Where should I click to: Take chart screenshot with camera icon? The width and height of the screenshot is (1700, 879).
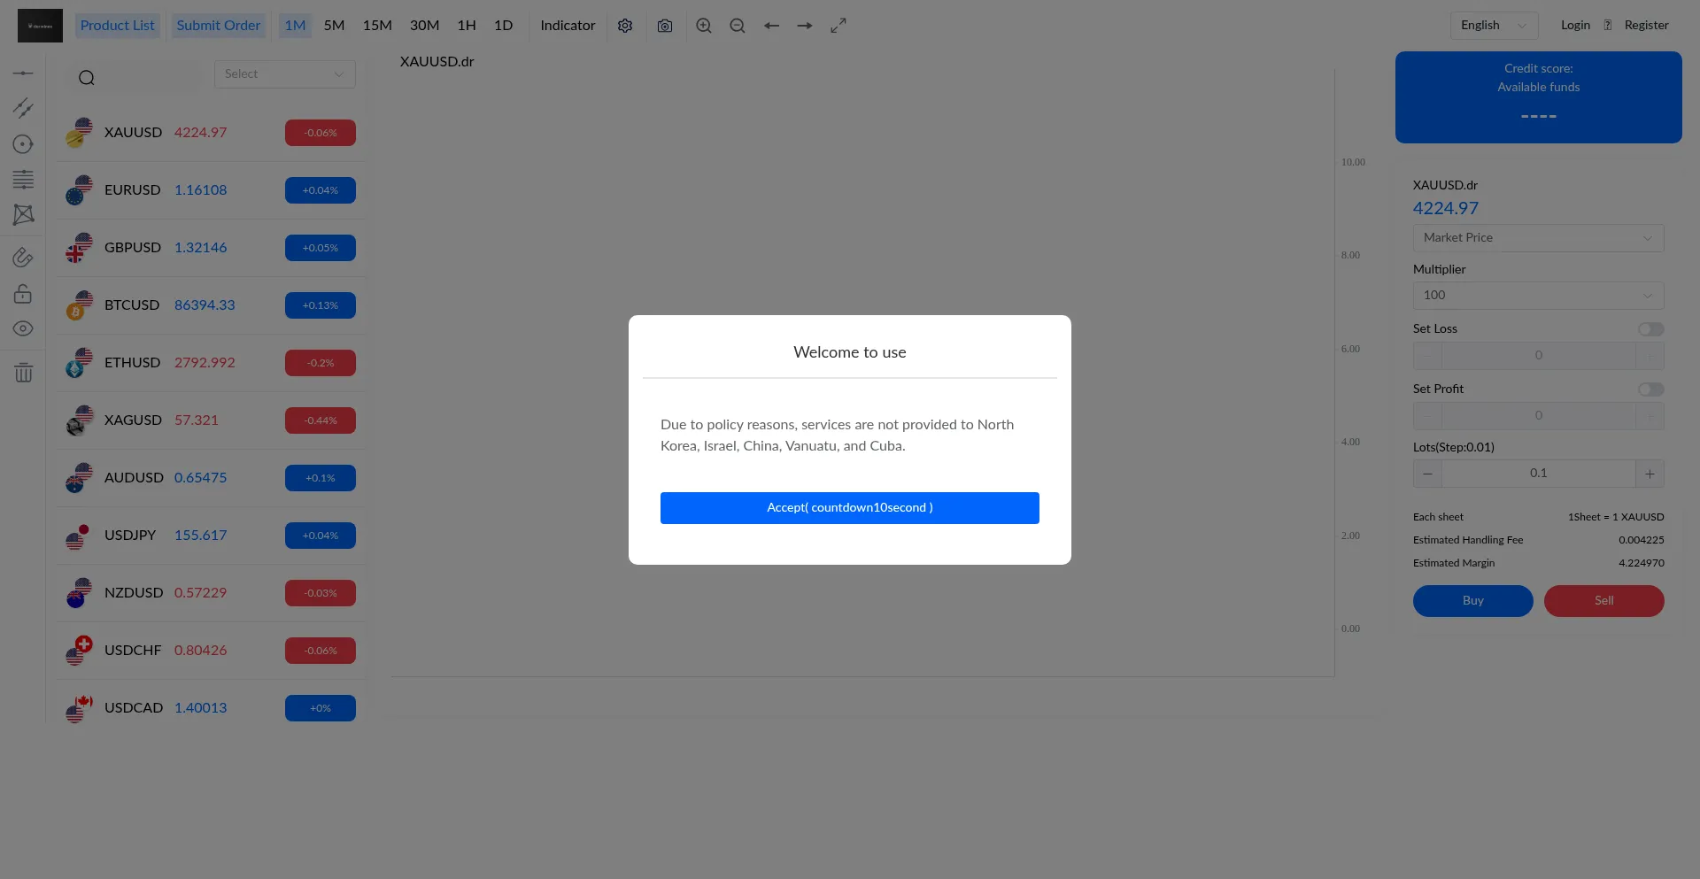(665, 26)
